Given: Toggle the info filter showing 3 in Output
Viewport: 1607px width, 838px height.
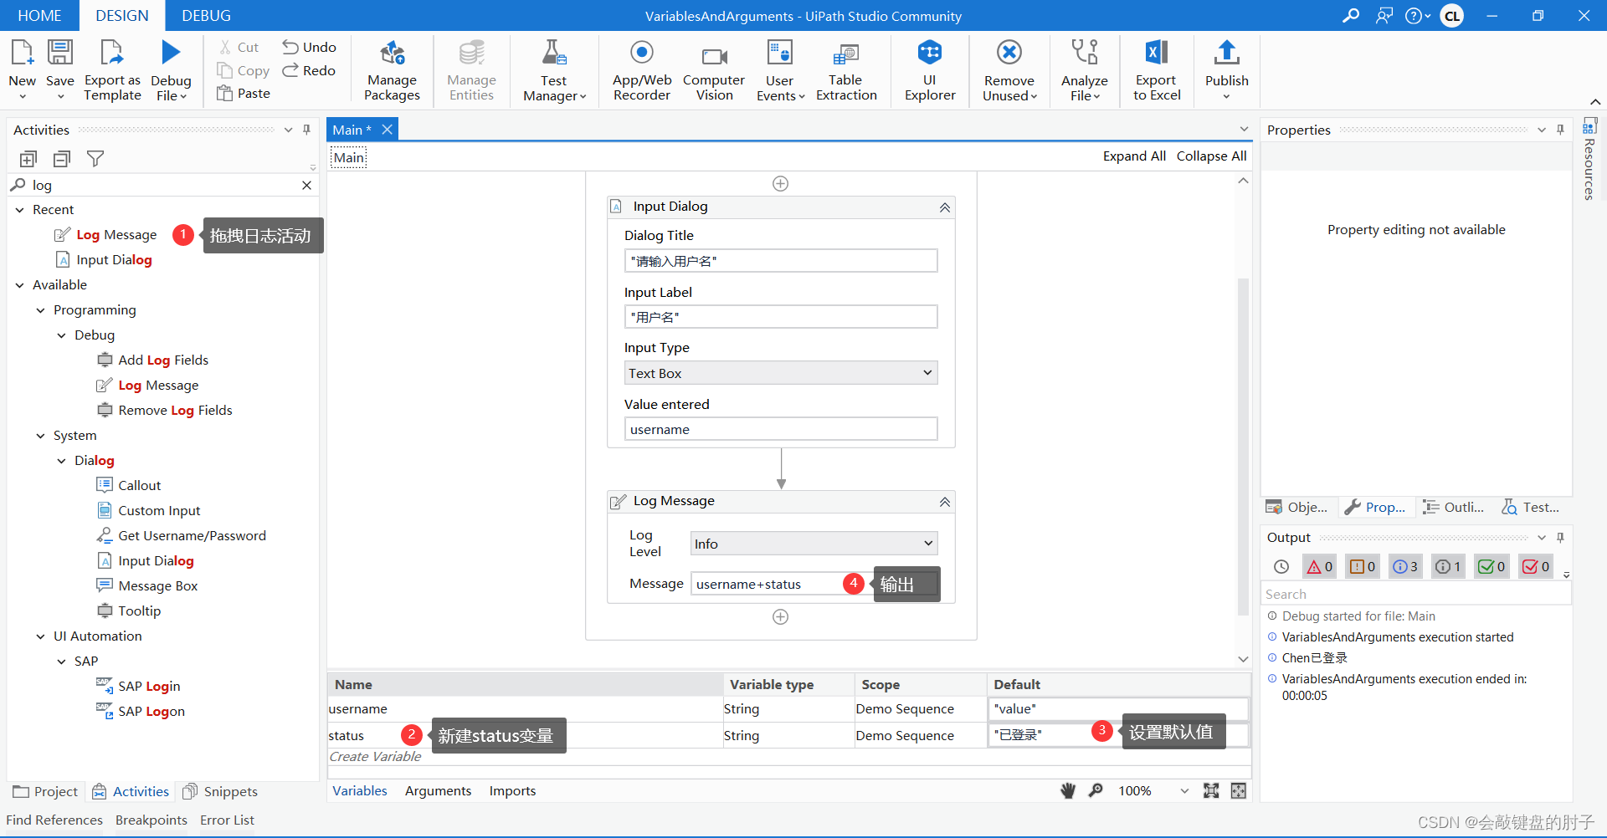Looking at the screenshot, I should (x=1405, y=566).
